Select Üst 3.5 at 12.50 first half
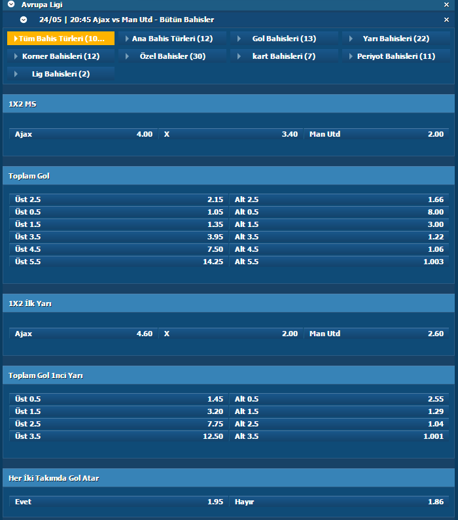The height and width of the screenshot is (520, 458). point(118,436)
